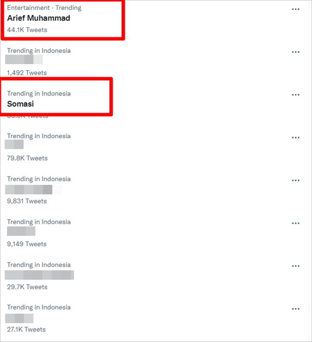Open more options for 29.7K Tweets trend
Screen dimensions: 312x342
pos(296,266)
